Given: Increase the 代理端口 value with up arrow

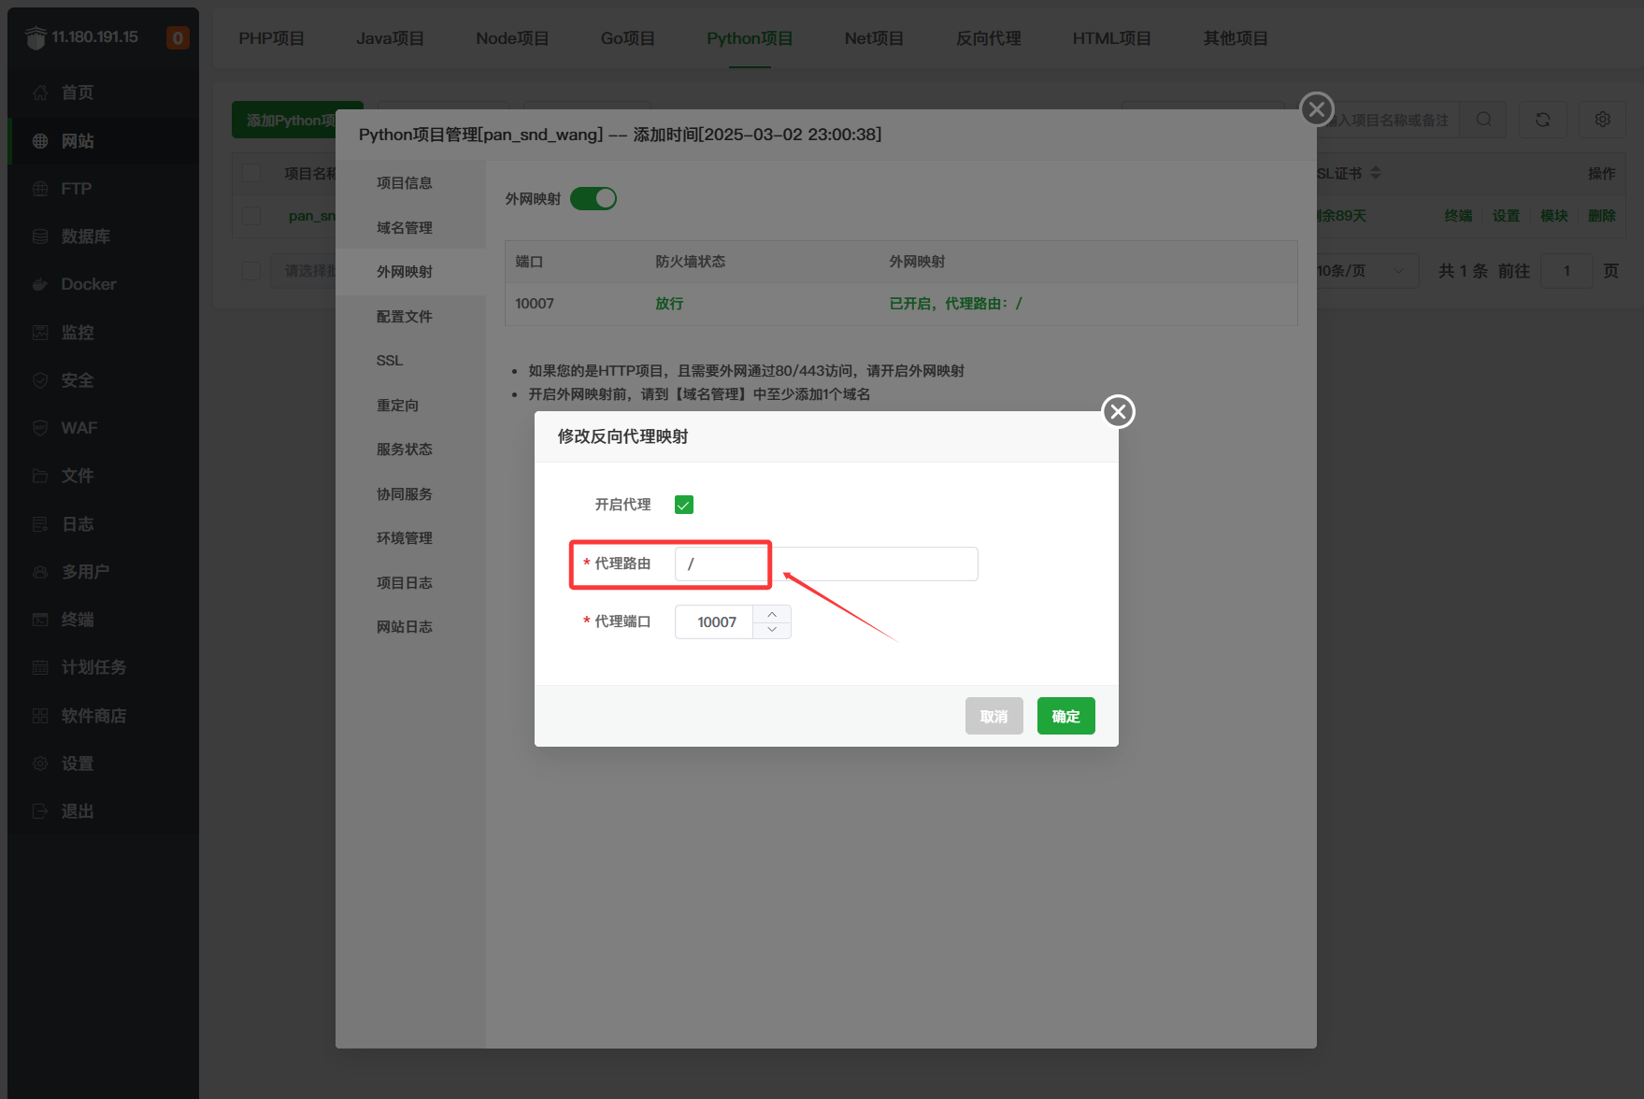Looking at the screenshot, I should coord(772,614).
